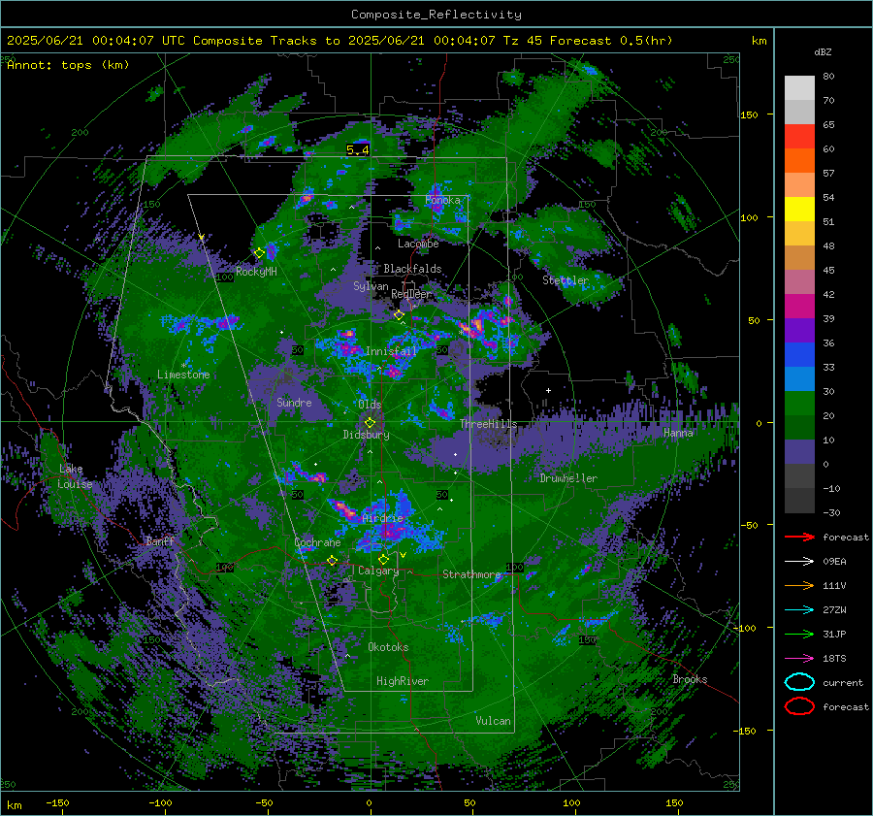The width and height of the screenshot is (873, 816).
Task: Select the light gray 70-80 dBZ swatch
Action: point(799,88)
